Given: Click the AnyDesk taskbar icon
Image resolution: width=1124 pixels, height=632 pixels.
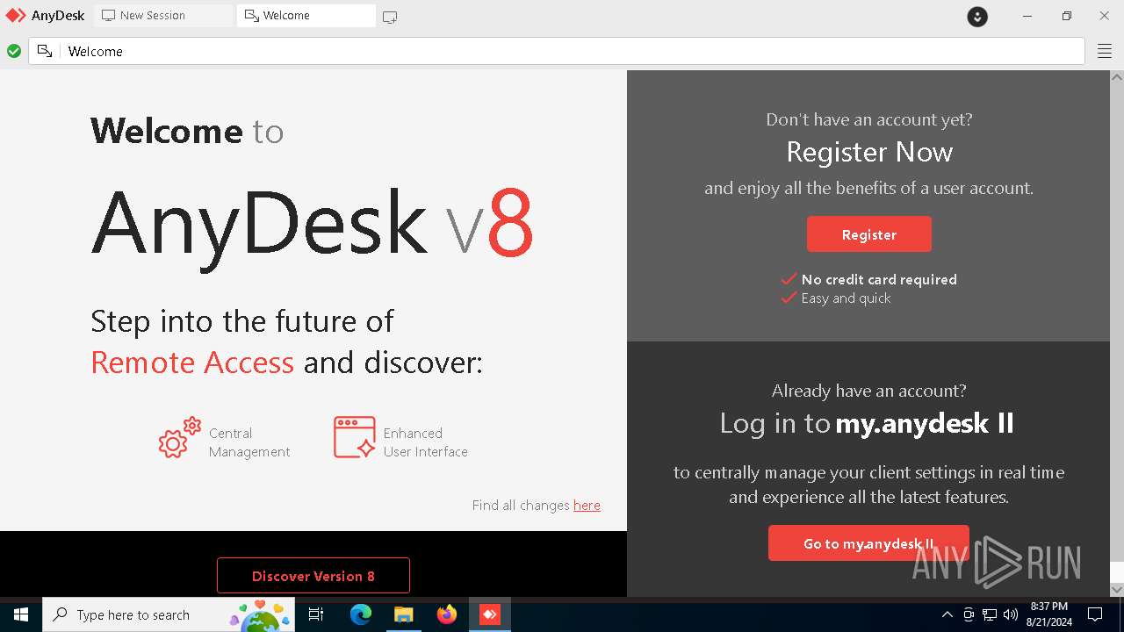Looking at the screenshot, I should pyautogui.click(x=489, y=614).
